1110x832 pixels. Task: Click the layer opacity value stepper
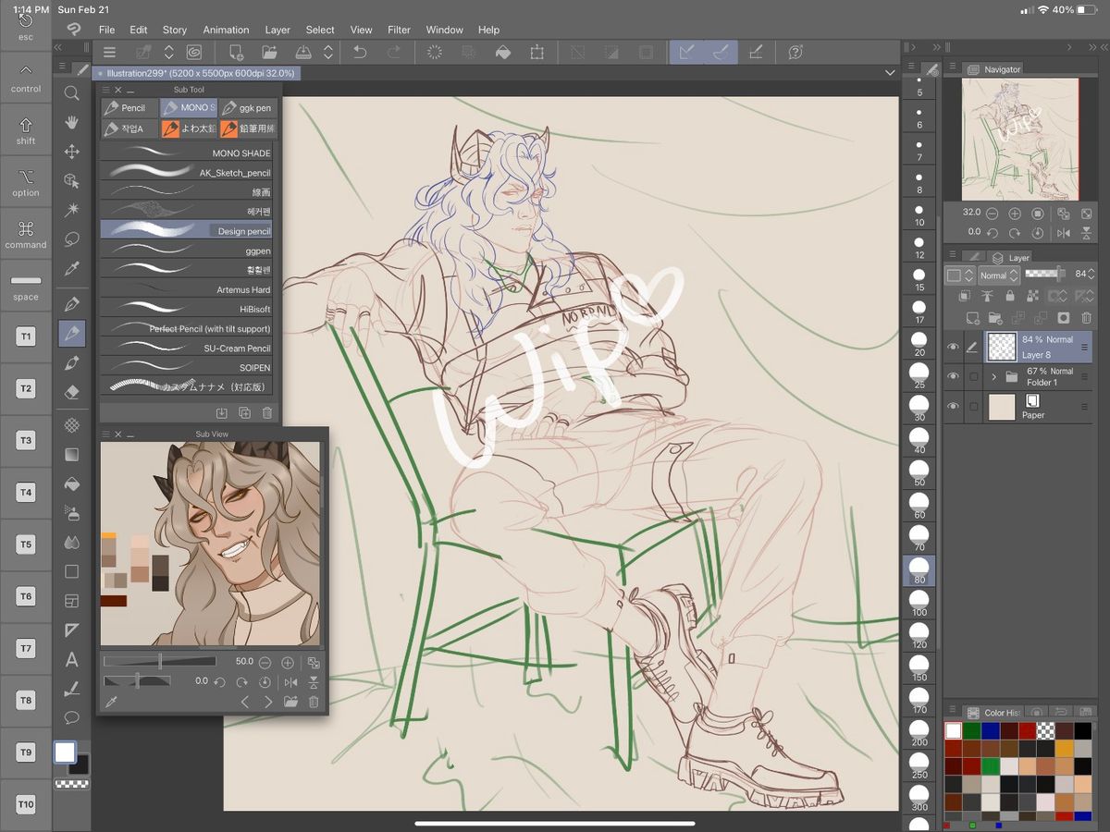tap(1092, 275)
